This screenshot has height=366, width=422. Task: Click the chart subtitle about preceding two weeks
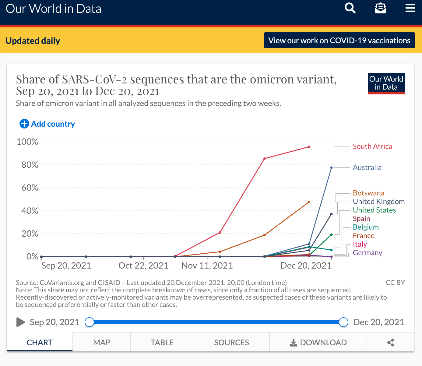(149, 104)
